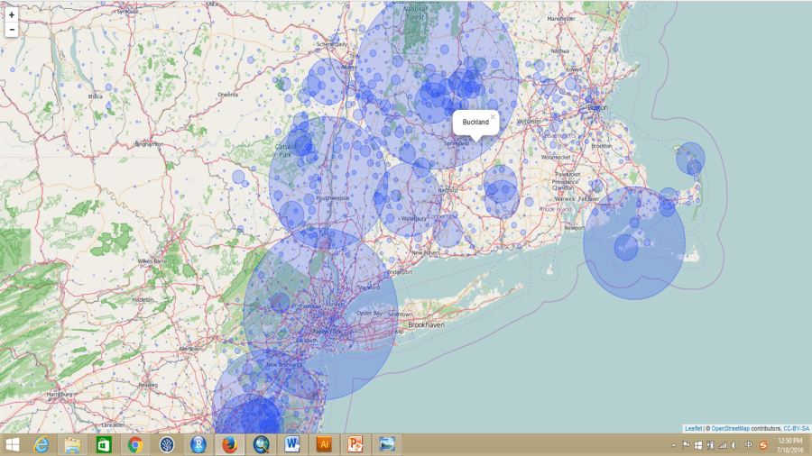
Task: Open the clock showing 12:50 PM
Action: 789,444
